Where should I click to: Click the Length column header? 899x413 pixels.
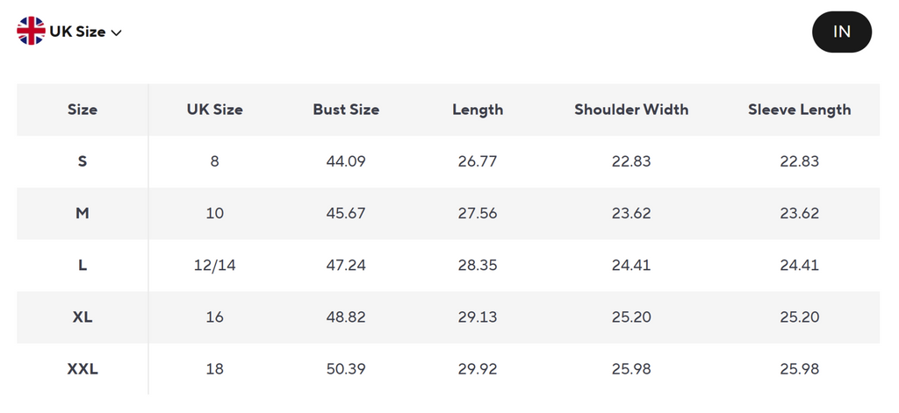click(x=478, y=110)
